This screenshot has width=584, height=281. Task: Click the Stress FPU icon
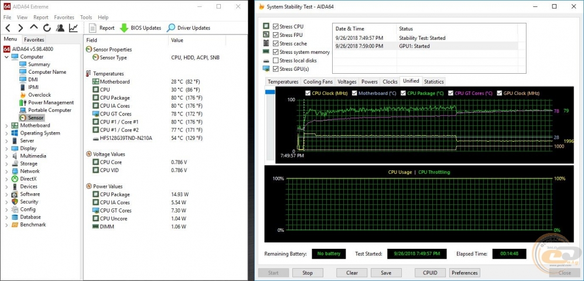tap(266, 35)
